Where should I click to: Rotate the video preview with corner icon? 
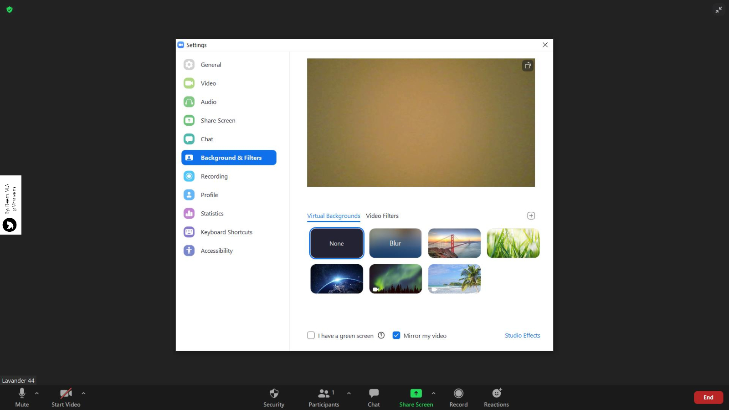(528, 66)
